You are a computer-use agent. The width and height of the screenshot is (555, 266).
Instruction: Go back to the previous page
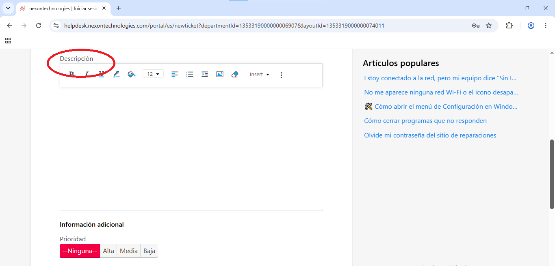9,26
